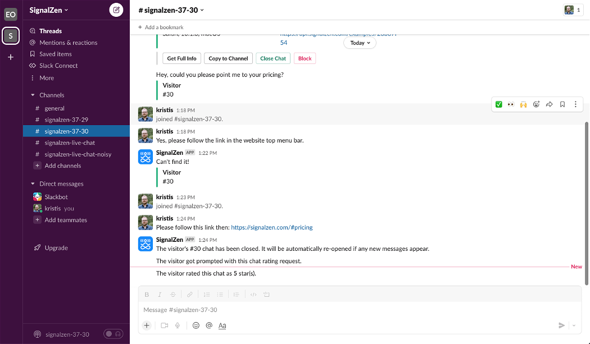Viewport: 590px width, 344px height.
Task: Click the Block button
Action: click(305, 58)
